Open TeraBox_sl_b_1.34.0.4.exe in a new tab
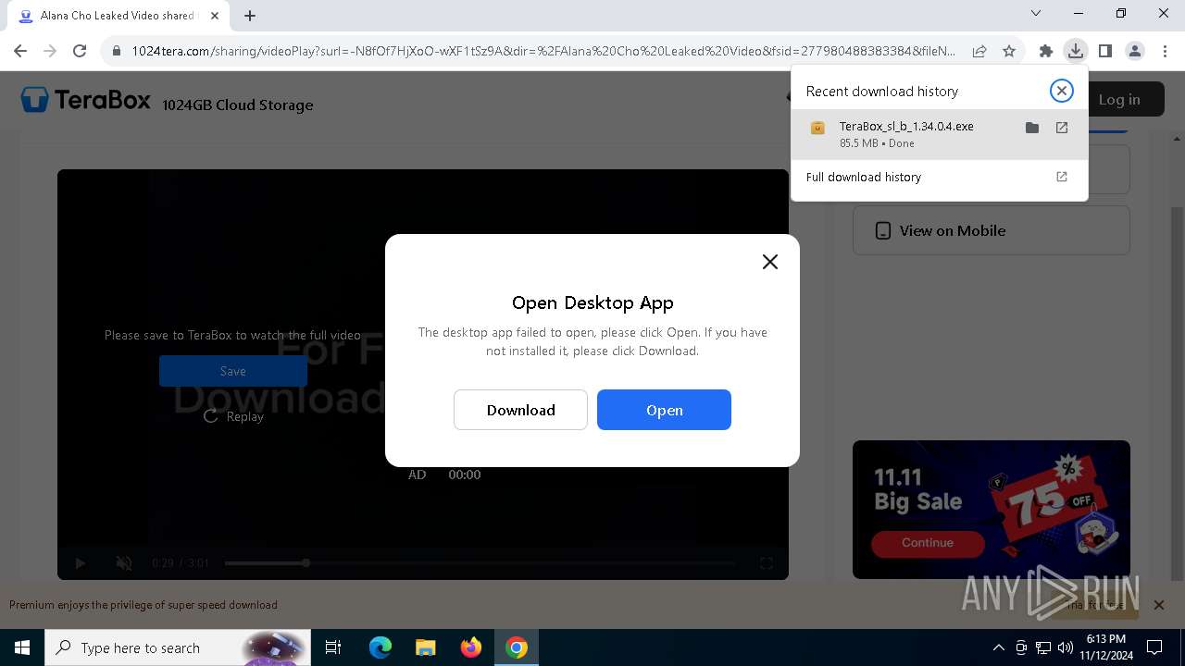Image resolution: width=1185 pixels, height=666 pixels. click(x=1062, y=128)
